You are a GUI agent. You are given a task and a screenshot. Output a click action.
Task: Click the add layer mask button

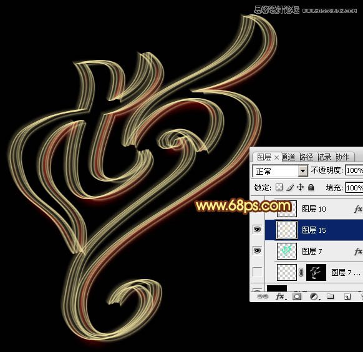point(297,296)
